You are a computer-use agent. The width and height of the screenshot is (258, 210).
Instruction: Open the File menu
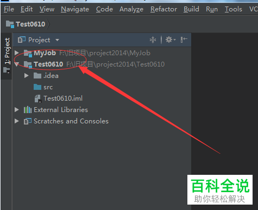point(9,9)
